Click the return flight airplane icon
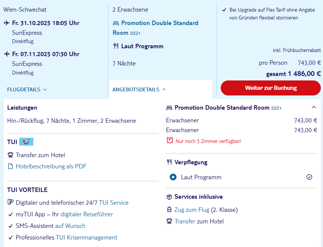323x247 pixels. pos(7,54)
